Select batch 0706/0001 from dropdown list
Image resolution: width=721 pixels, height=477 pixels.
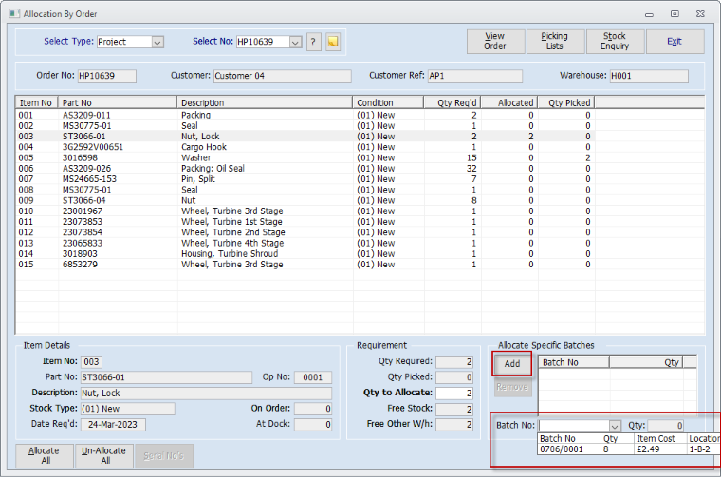tap(629, 449)
